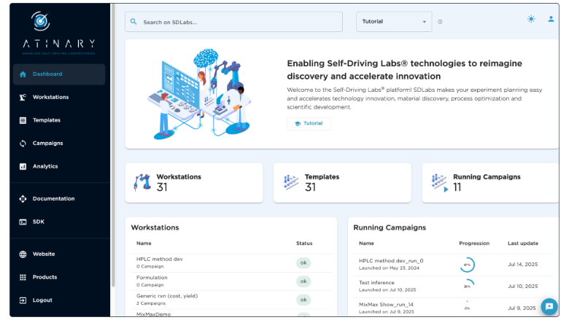Click ok status for Generic rxn row
This screenshot has width=569, height=320.
[x=303, y=300]
